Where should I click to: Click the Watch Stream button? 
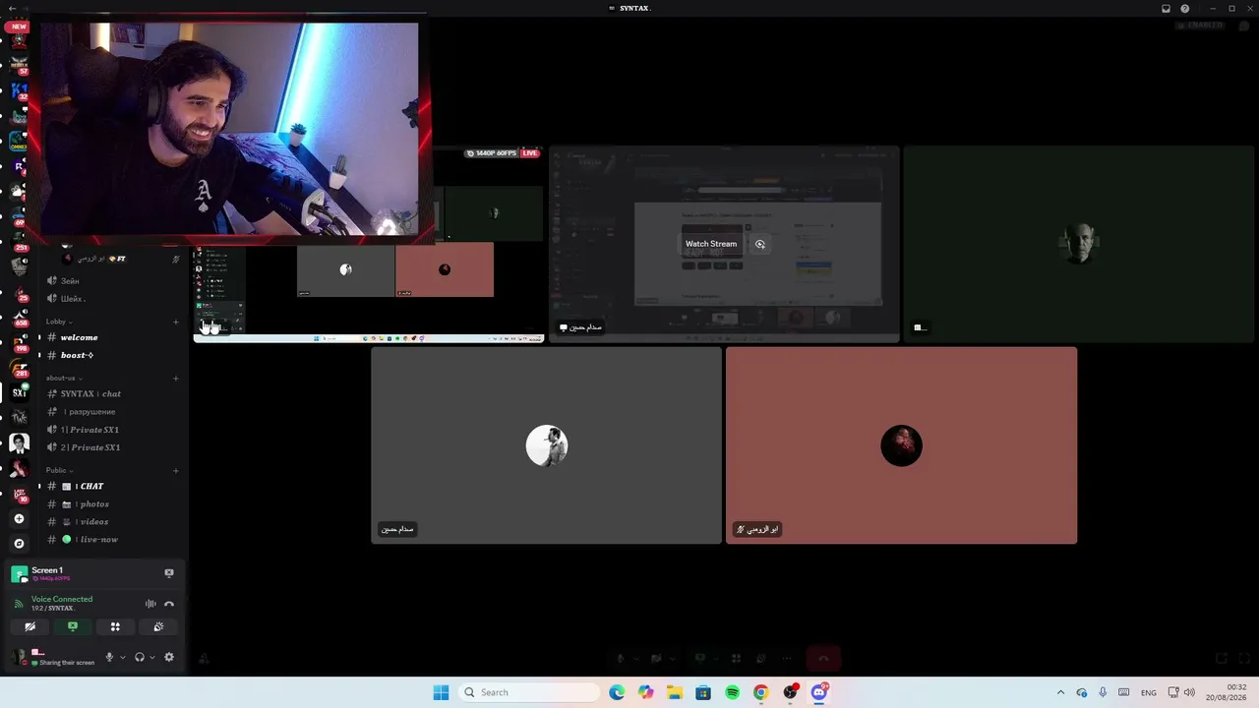(711, 244)
